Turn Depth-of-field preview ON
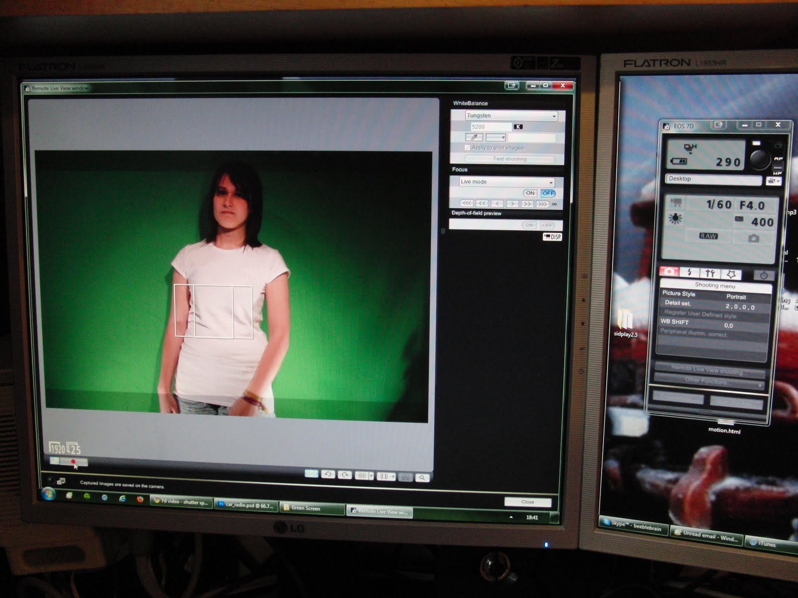The image size is (798, 598). click(529, 225)
